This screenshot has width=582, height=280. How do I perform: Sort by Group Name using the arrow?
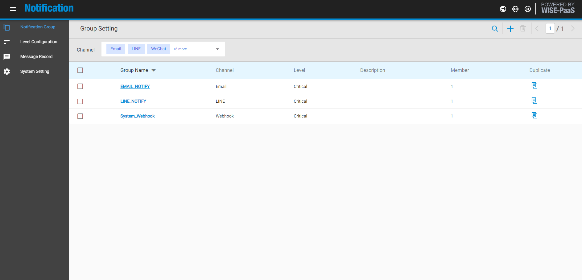coord(154,70)
